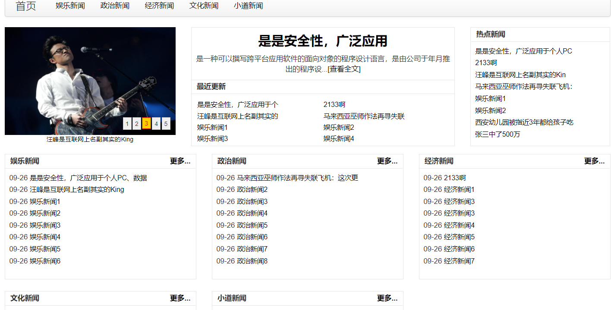Viewport: 611px width, 310px height.
Task: Select the highlighted slide 3 button
Action: coord(146,124)
